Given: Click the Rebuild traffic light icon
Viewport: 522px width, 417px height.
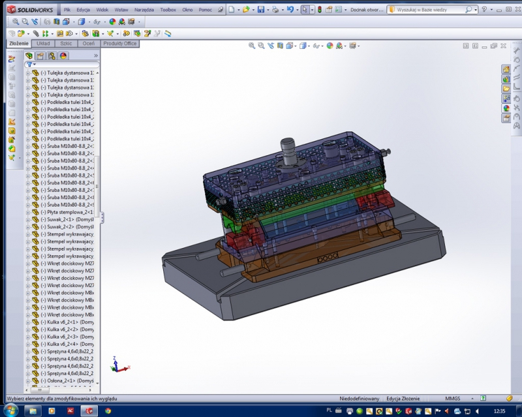Looking at the screenshot, I should pyautogui.click(x=319, y=10).
